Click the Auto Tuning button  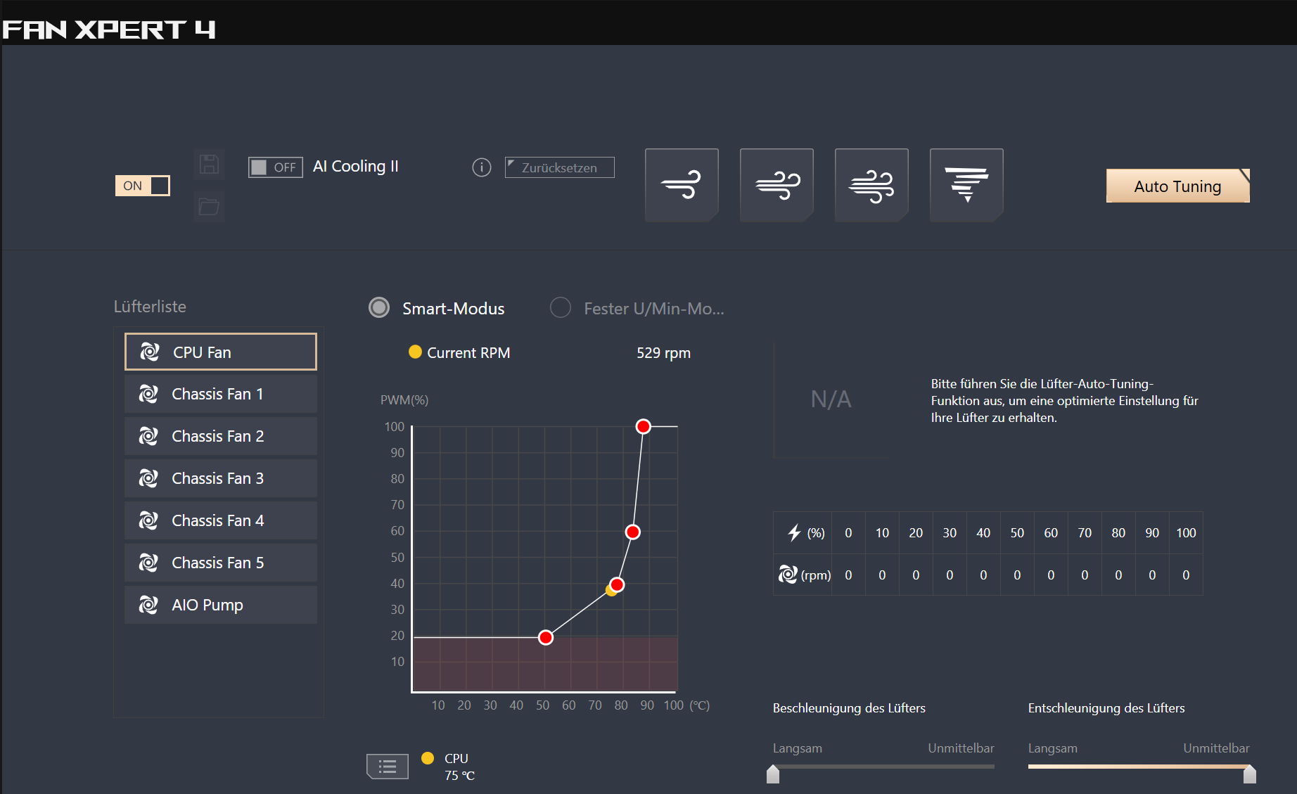click(x=1178, y=186)
